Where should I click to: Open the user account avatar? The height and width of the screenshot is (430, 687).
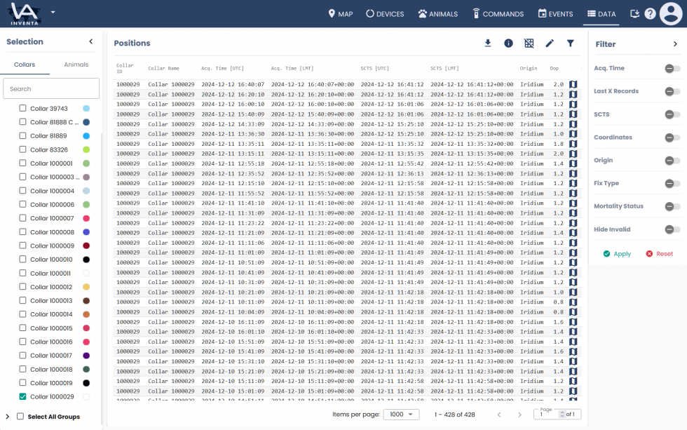[671, 14]
